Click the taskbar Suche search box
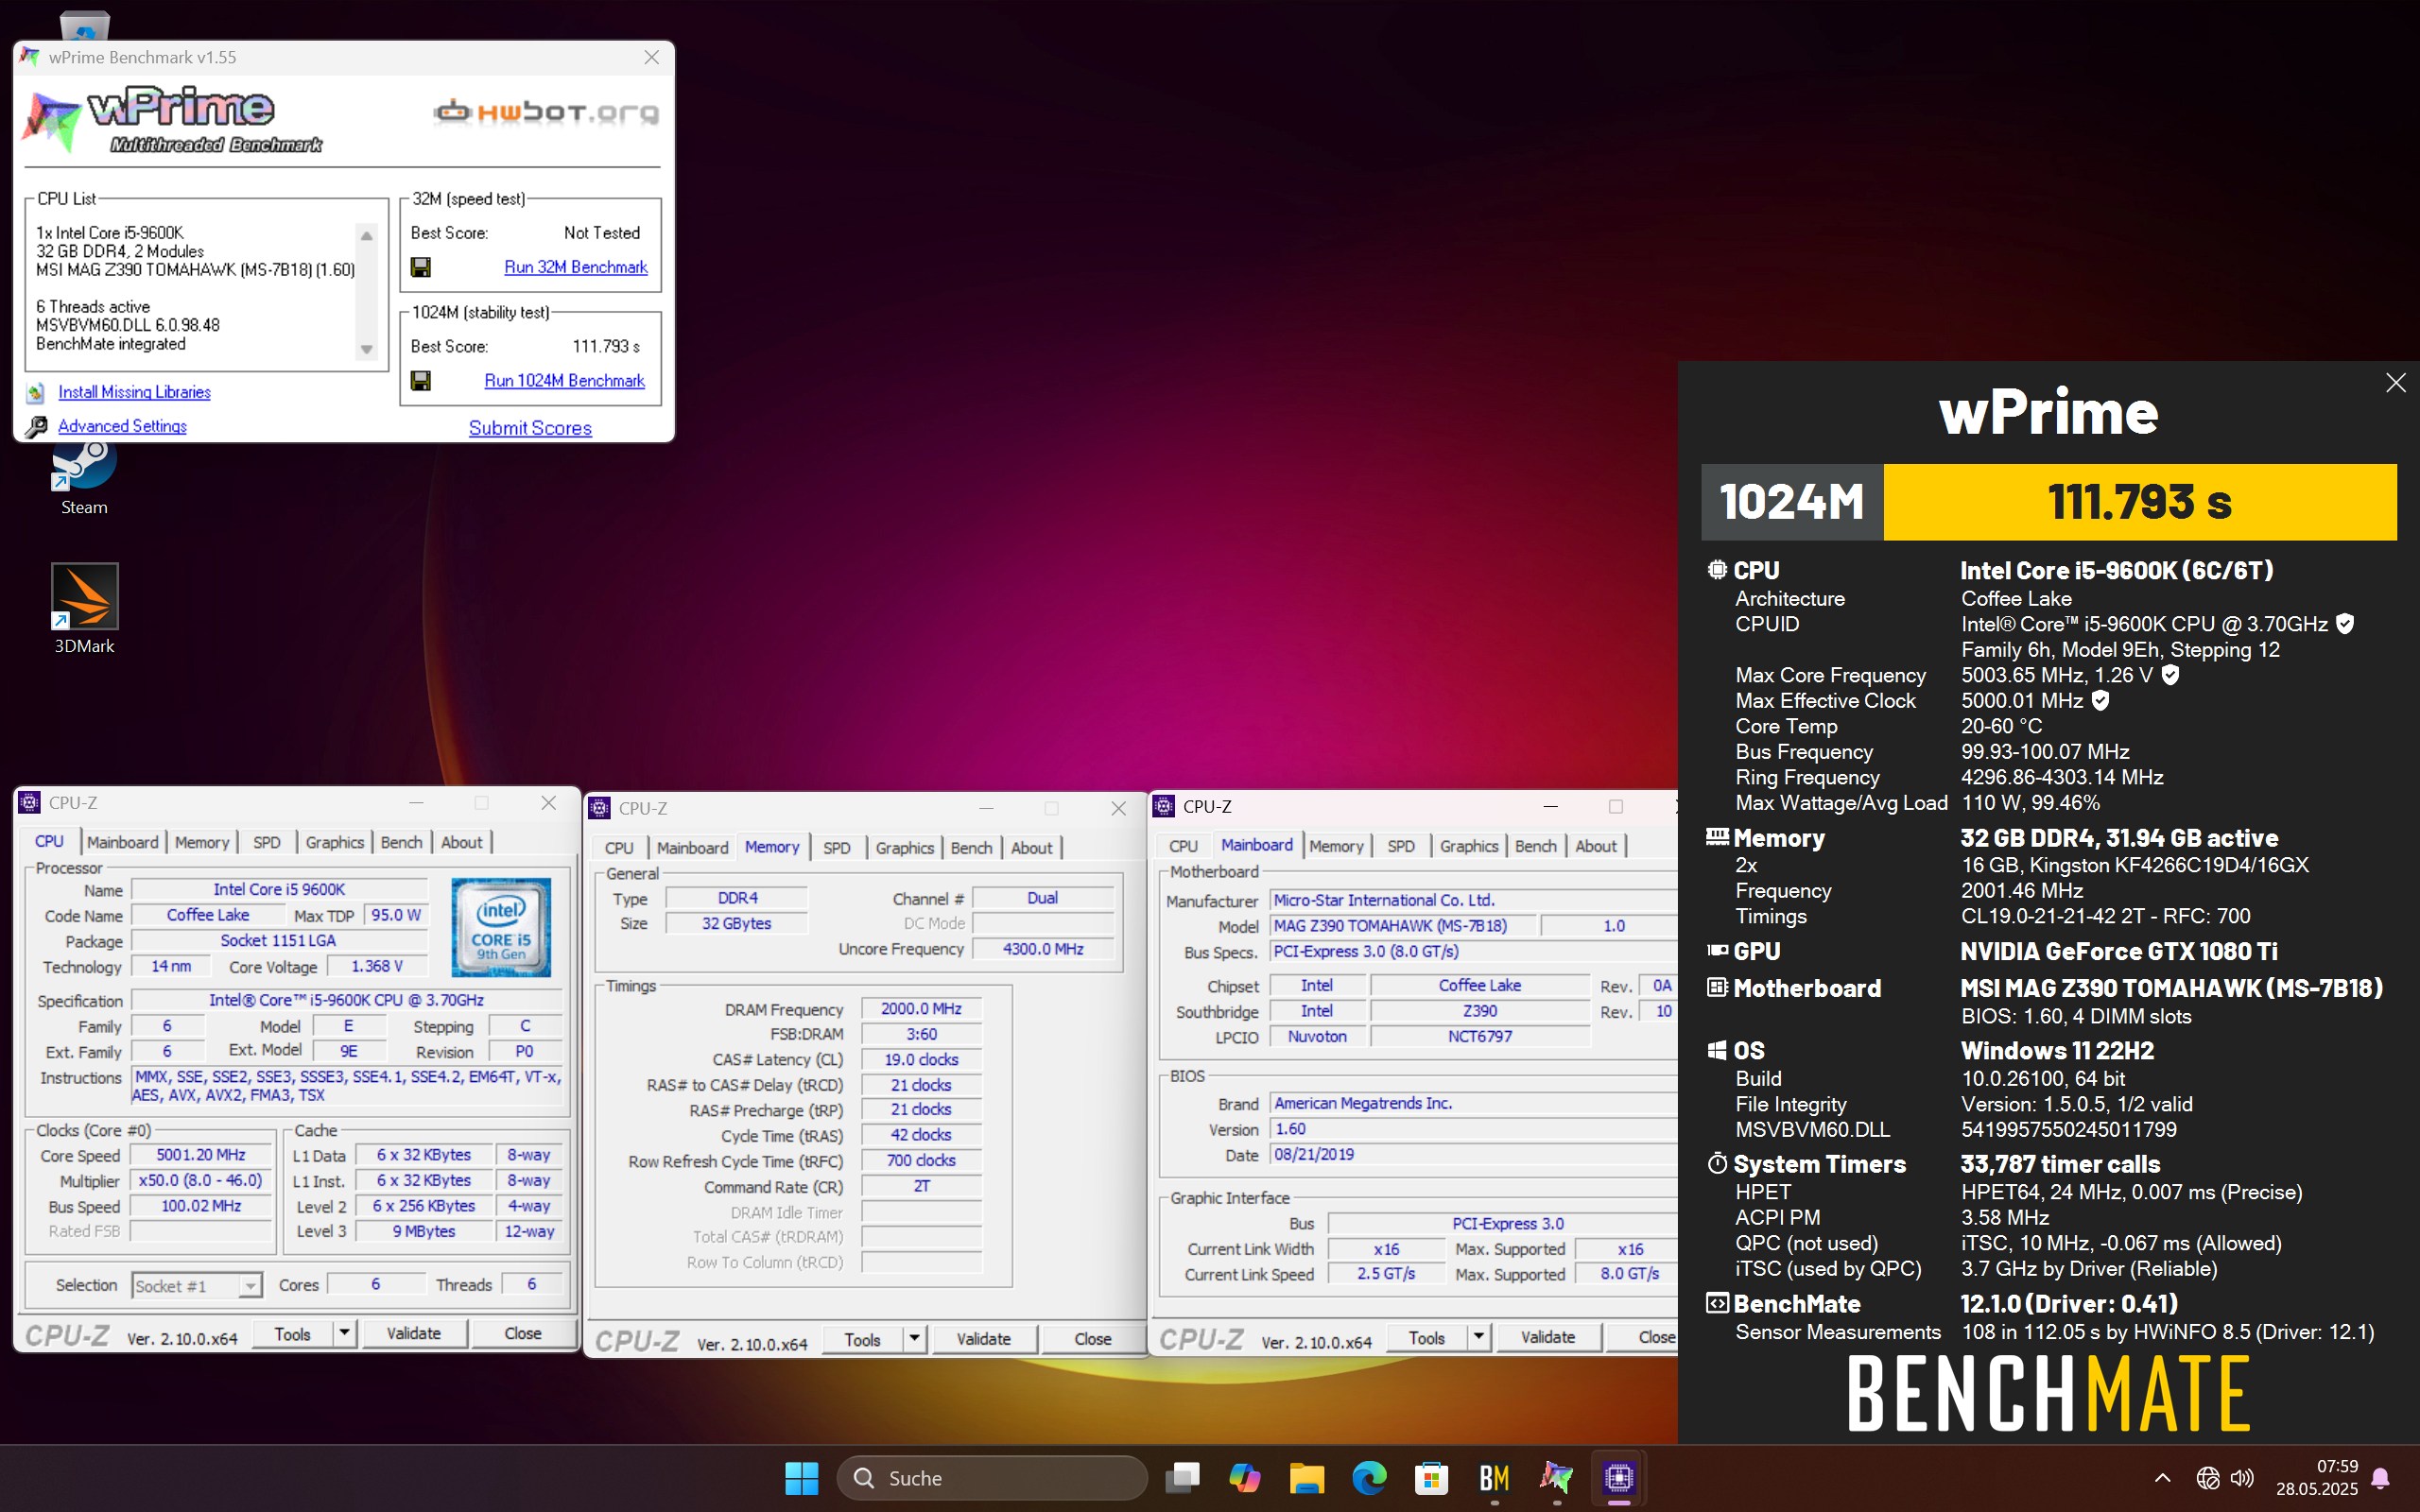Image resolution: width=2420 pixels, height=1512 pixels. click(x=992, y=1478)
